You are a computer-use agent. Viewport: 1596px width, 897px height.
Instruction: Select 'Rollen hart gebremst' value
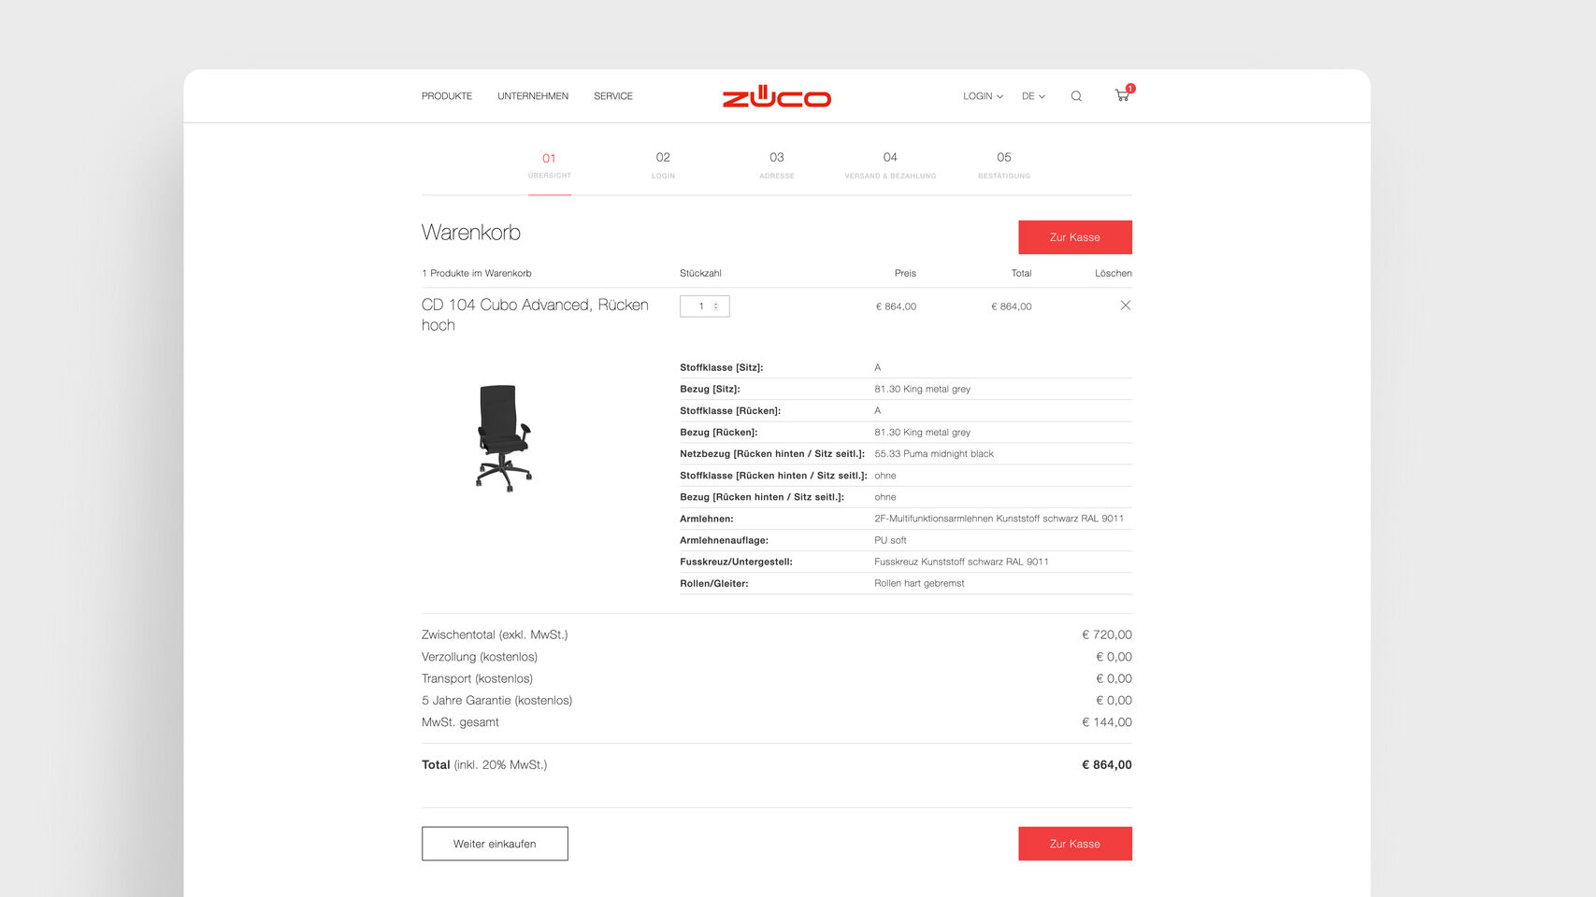point(919,583)
